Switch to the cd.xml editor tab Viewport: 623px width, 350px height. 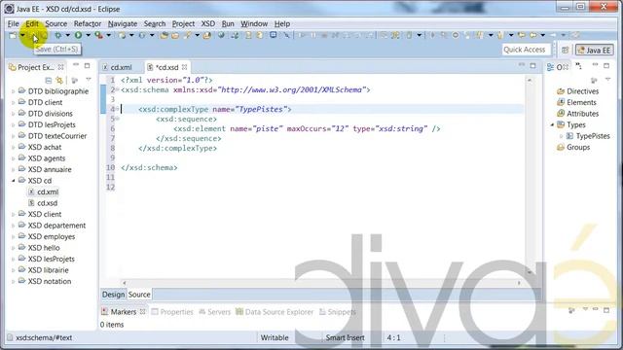click(121, 67)
